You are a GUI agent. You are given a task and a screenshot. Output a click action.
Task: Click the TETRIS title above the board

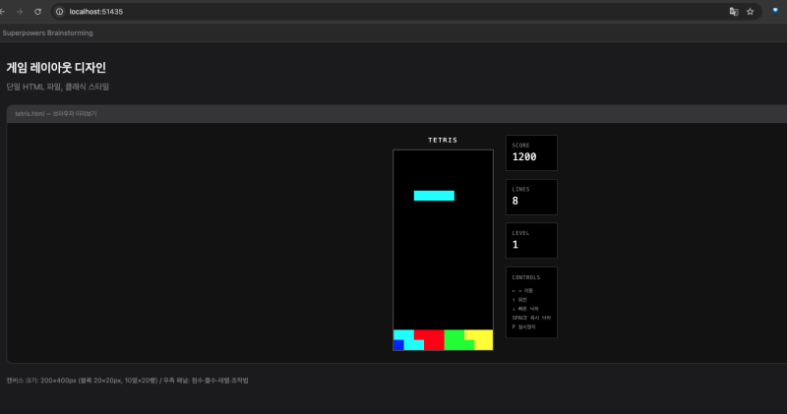[443, 140]
